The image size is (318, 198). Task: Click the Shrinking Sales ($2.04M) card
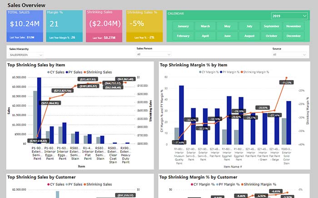click(104, 26)
